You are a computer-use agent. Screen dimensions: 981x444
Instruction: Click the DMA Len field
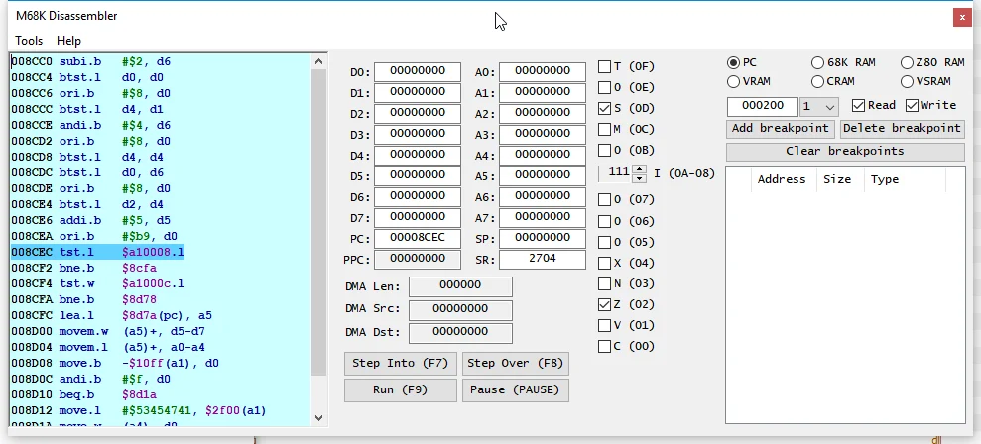(460, 286)
